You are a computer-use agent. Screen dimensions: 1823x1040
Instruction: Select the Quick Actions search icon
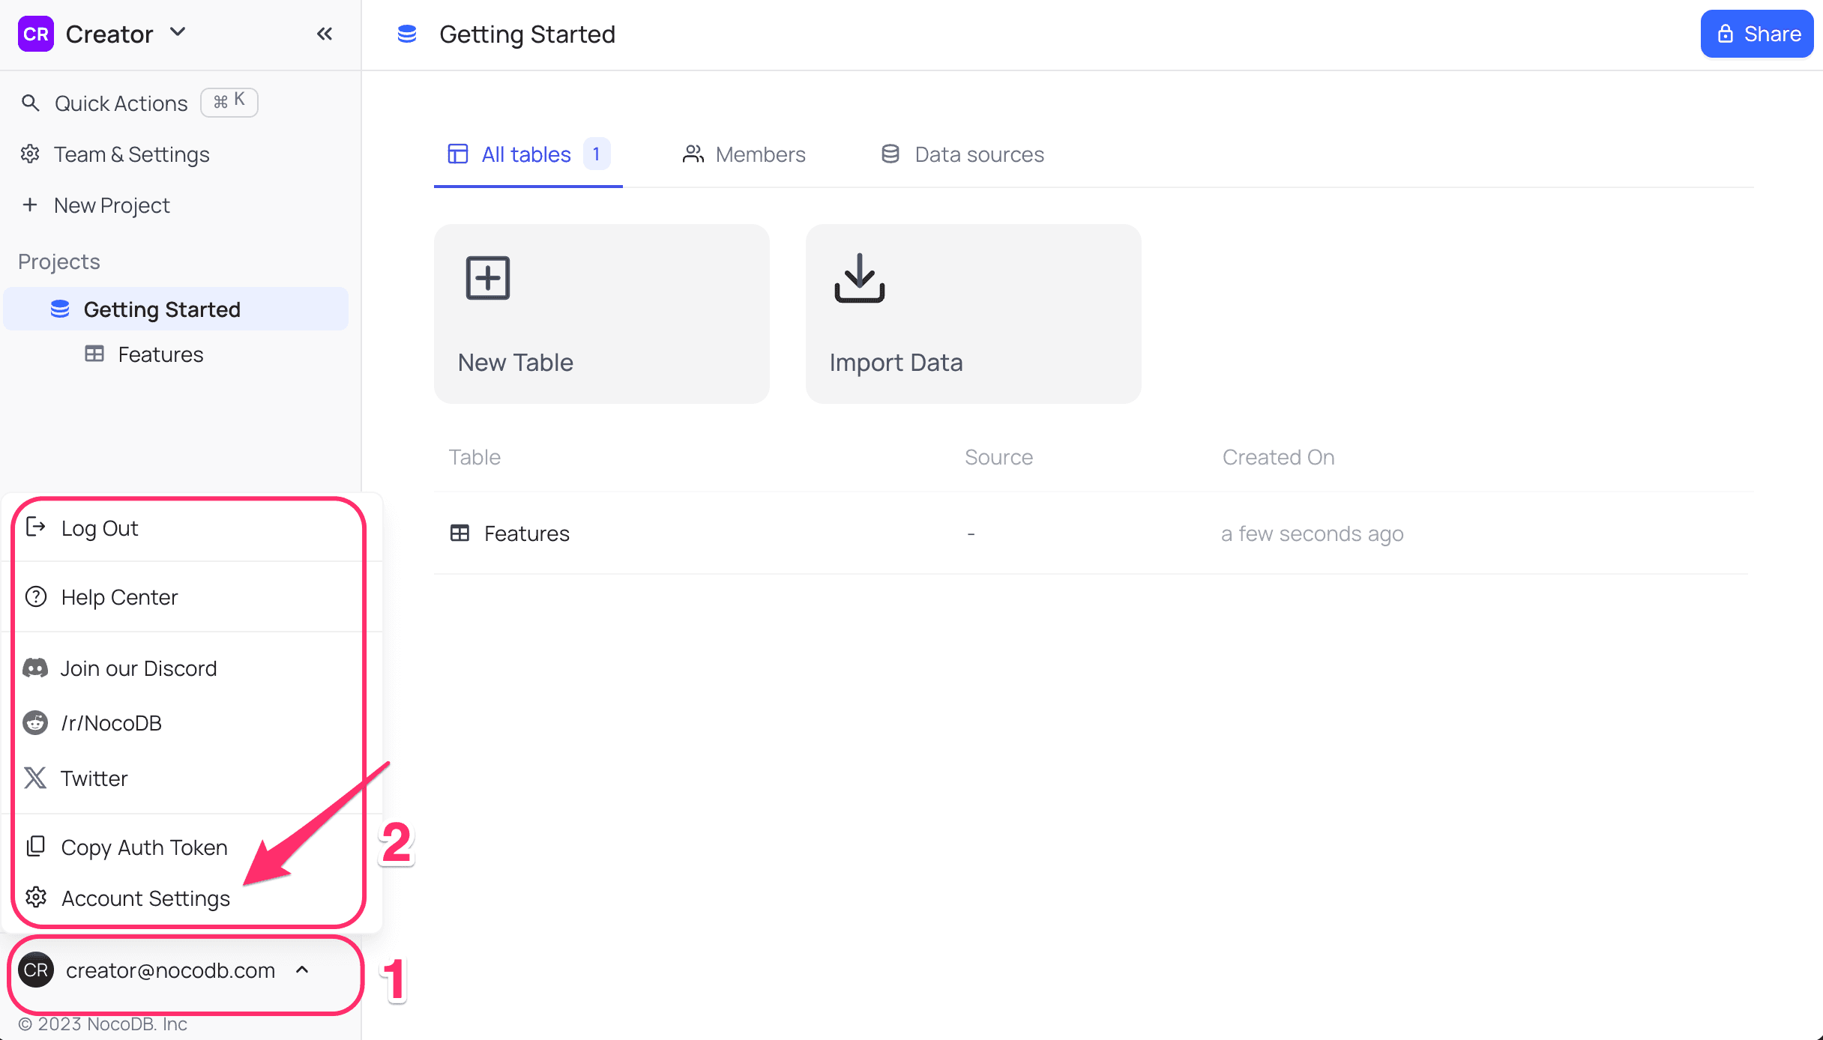[31, 103]
